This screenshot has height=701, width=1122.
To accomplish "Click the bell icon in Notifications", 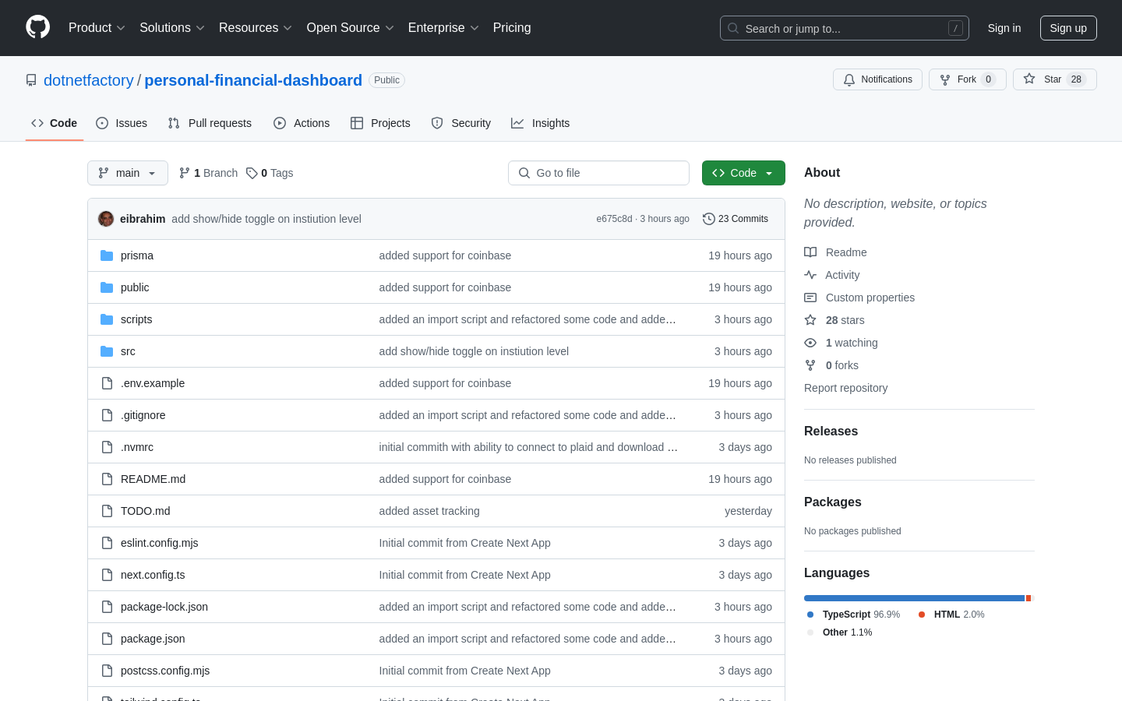I will pyautogui.click(x=849, y=79).
